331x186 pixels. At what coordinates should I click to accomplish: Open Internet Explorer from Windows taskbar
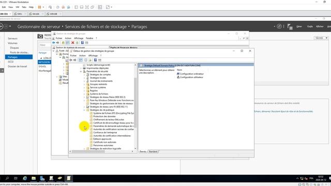[25, 178]
